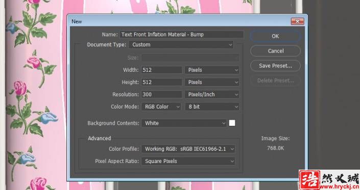Open the 8 bit depth dropdown
The width and height of the screenshot is (360, 190).
tap(212, 106)
